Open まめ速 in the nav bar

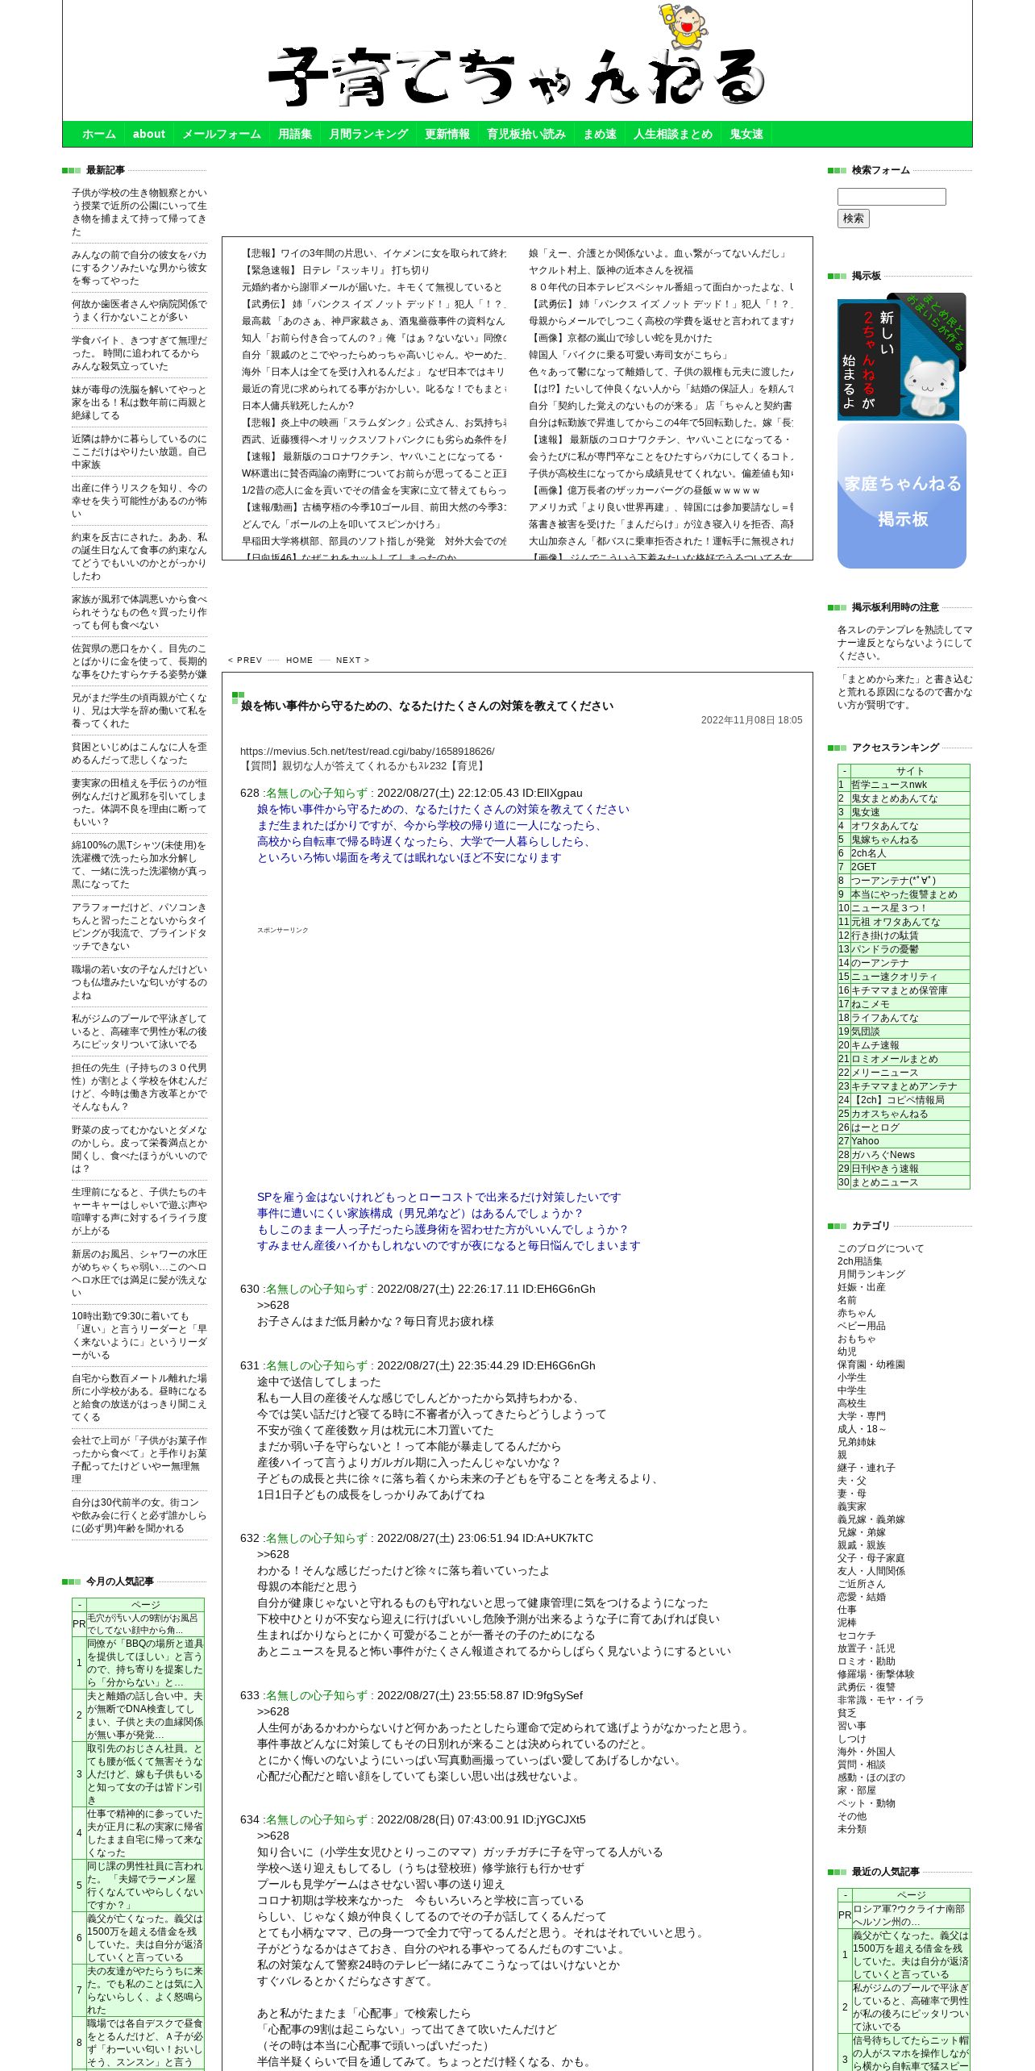(600, 134)
